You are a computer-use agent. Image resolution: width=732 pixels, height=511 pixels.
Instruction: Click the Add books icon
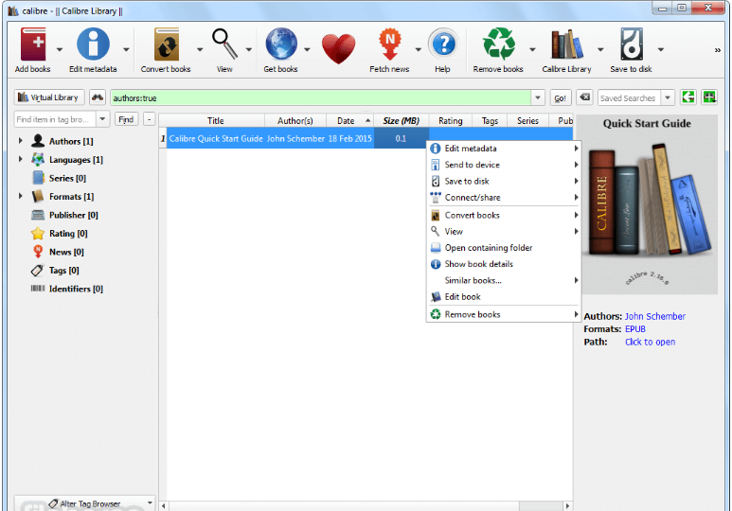[33, 45]
